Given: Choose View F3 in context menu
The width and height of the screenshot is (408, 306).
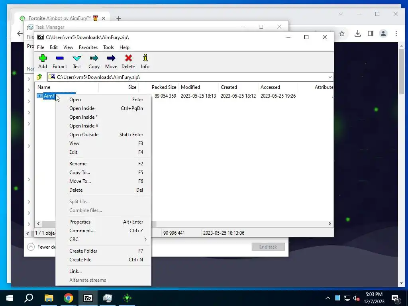Looking at the screenshot, I should point(103,143).
